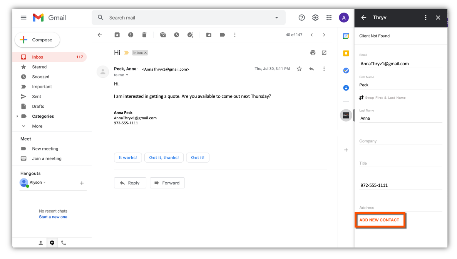The width and height of the screenshot is (457, 259).
Task: Close the Thryv side panel
Action: 438,18
